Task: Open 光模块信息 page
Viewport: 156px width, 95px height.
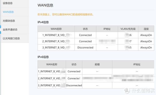Action: point(9,21)
